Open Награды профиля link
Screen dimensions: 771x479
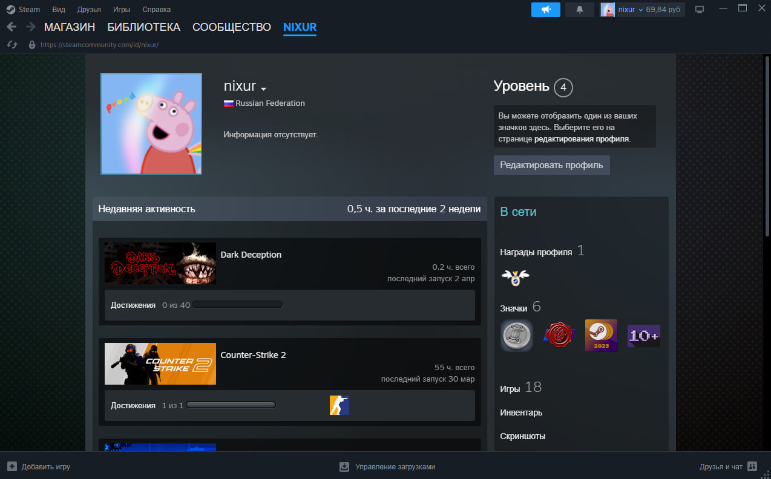tap(536, 252)
